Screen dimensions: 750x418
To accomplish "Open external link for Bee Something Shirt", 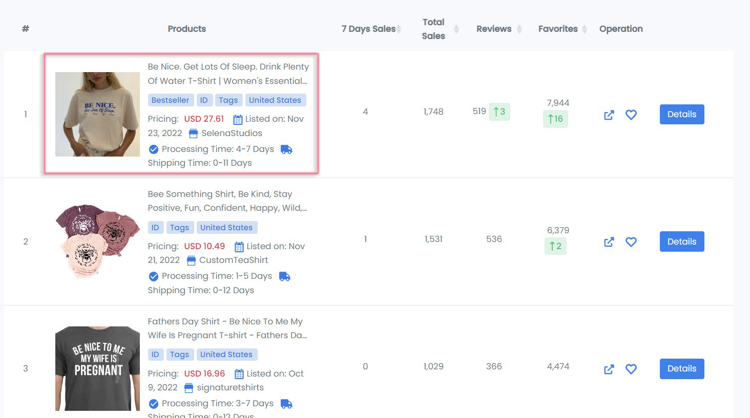I will pos(609,241).
